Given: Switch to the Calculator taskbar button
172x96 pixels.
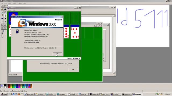Looking at the screenshot, I should 62,94.
